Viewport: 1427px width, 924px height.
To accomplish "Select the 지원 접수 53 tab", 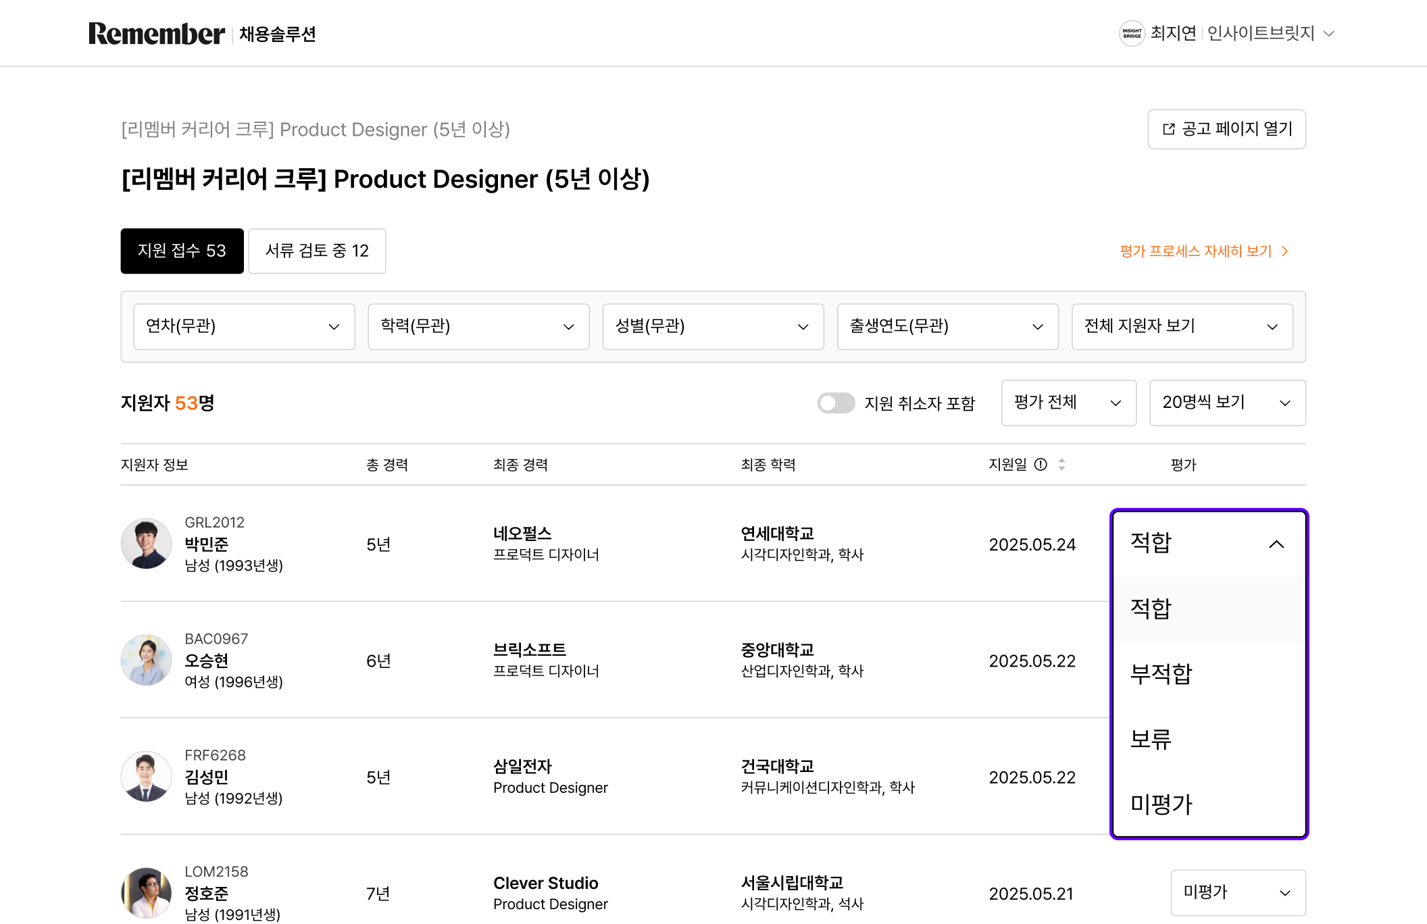I will tap(182, 251).
